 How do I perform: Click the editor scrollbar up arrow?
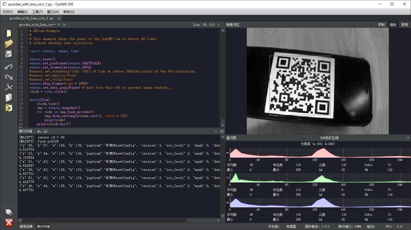(x=223, y=31)
